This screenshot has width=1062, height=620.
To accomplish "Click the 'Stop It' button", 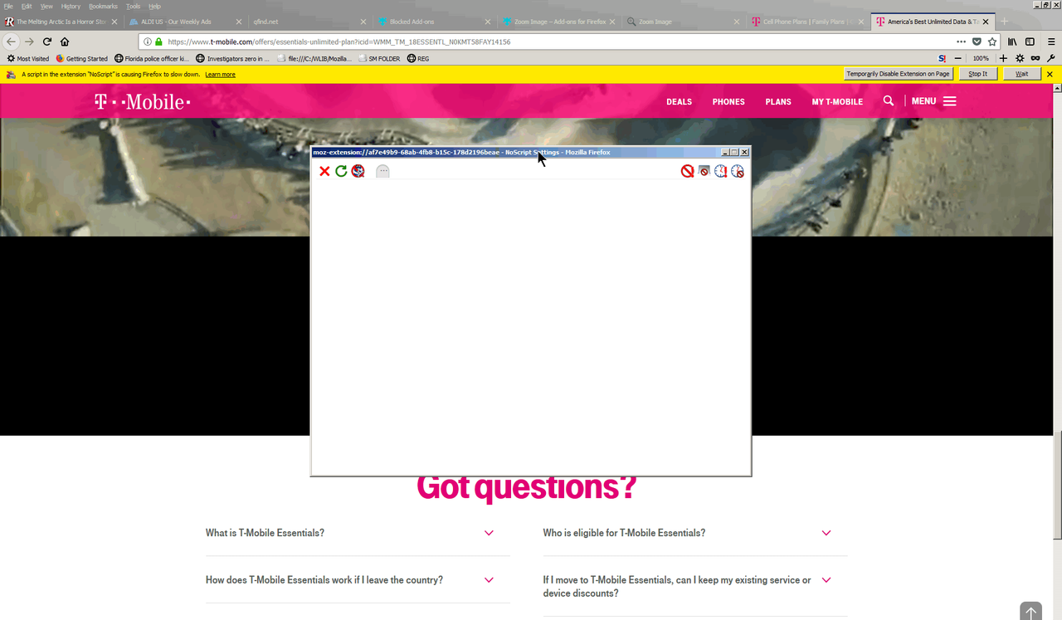I will pos(978,74).
